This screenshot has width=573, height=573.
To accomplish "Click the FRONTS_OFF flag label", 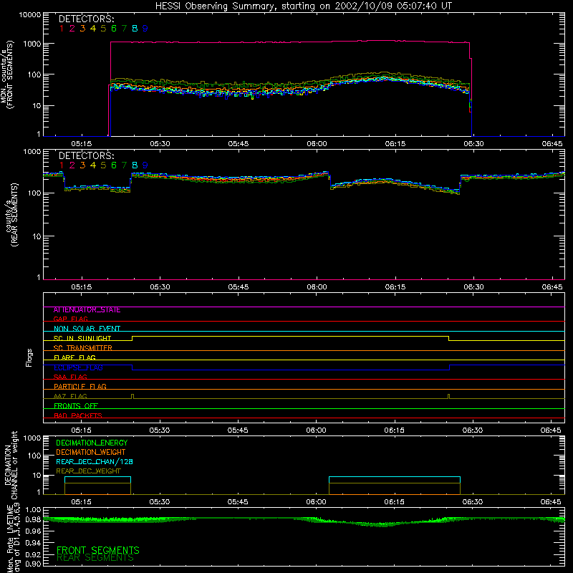I will pyautogui.click(x=76, y=406).
